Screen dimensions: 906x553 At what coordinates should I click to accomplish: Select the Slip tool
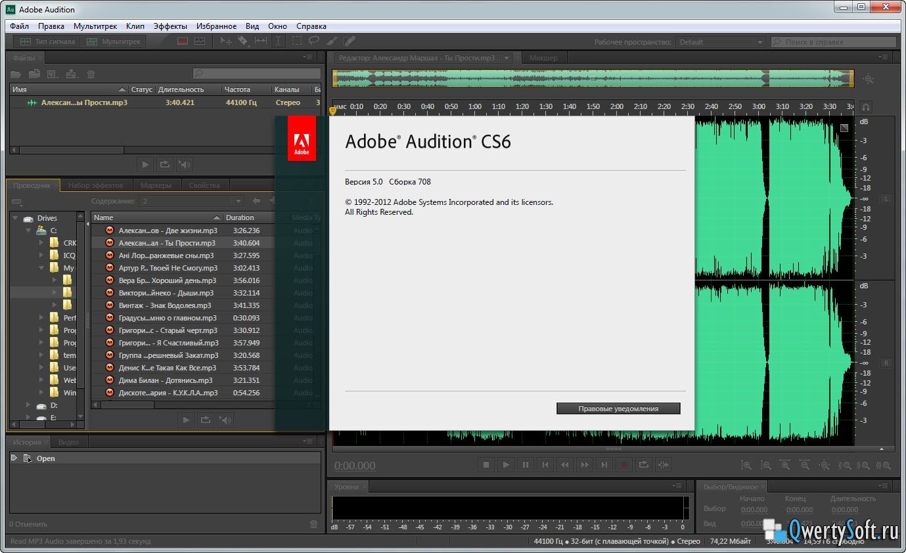click(x=260, y=41)
